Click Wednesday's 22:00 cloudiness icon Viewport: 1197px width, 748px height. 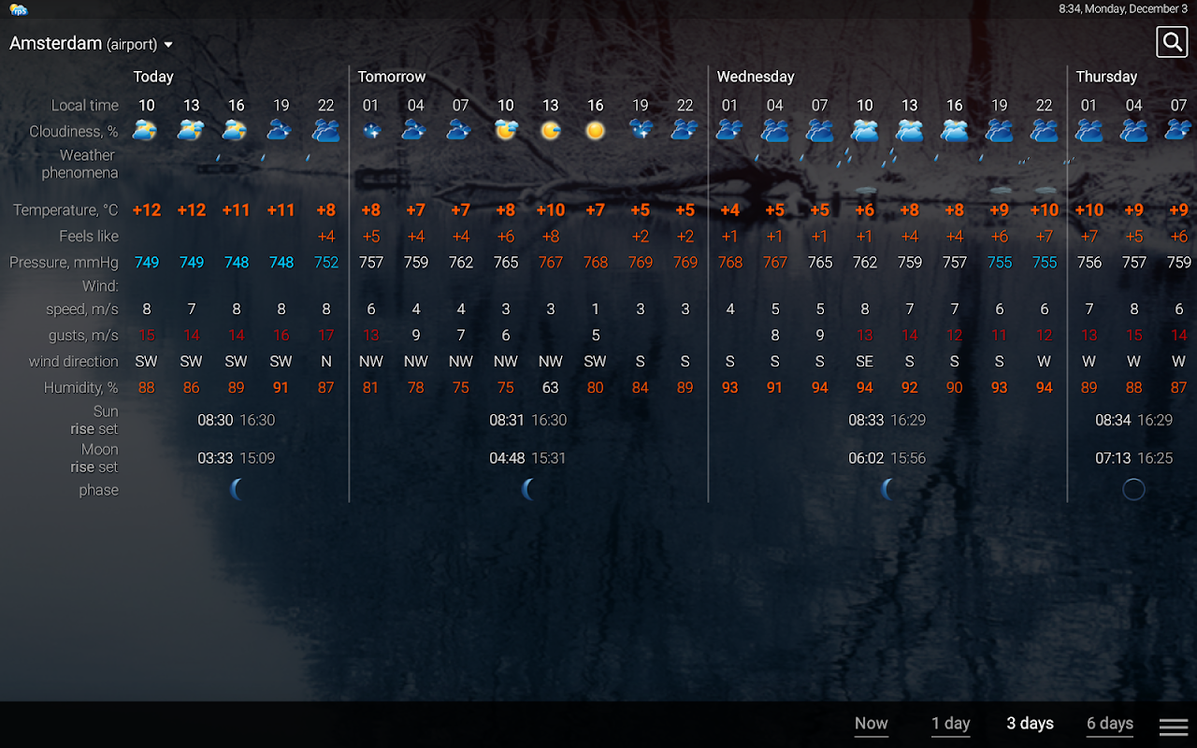pyautogui.click(x=1045, y=130)
